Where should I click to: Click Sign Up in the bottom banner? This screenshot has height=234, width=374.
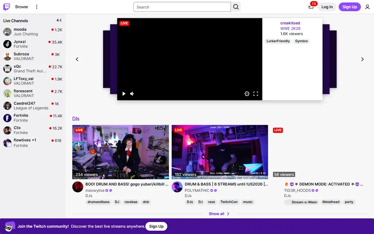(156, 227)
